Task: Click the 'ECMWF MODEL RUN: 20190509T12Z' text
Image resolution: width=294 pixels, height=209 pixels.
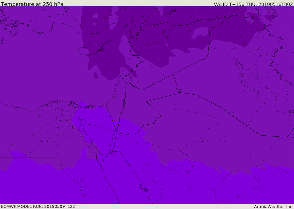Action: [38, 206]
